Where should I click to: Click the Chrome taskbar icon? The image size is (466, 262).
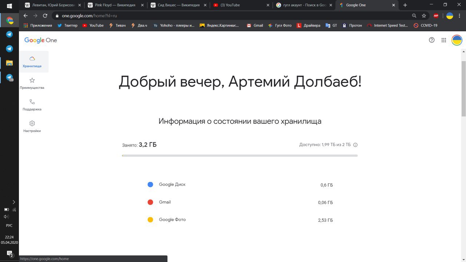[x=9, y=20]
